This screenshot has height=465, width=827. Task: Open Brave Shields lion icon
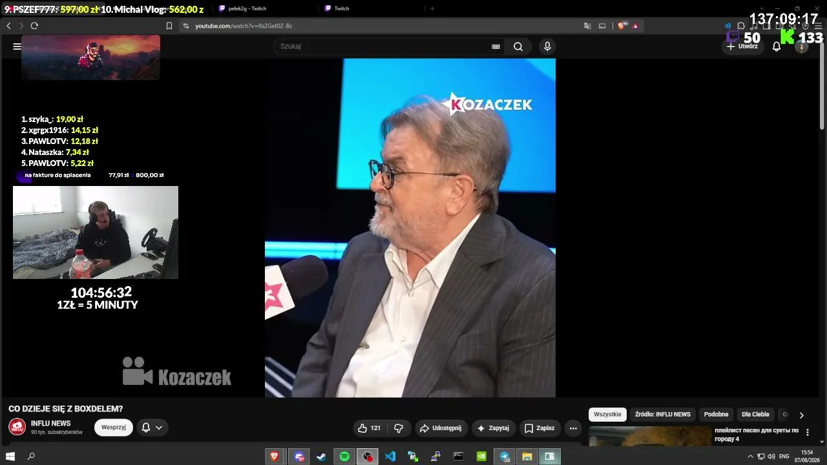[x=622, y=26]
